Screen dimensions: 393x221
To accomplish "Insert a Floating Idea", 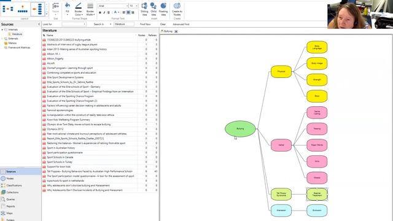I will [x=163, y=9].
